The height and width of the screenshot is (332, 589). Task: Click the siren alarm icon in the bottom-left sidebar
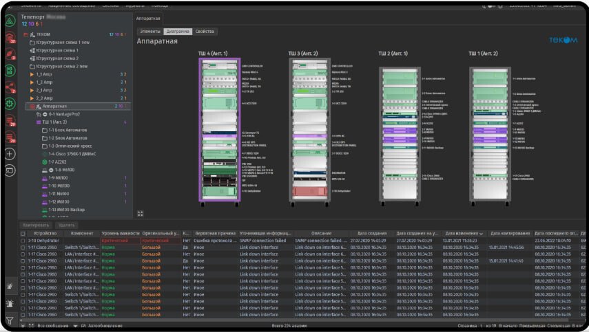pos(10,302)
